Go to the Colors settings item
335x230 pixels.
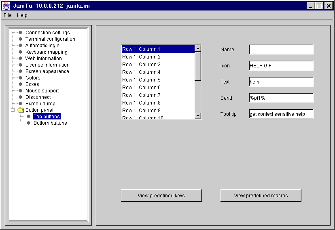coord(33,78)
